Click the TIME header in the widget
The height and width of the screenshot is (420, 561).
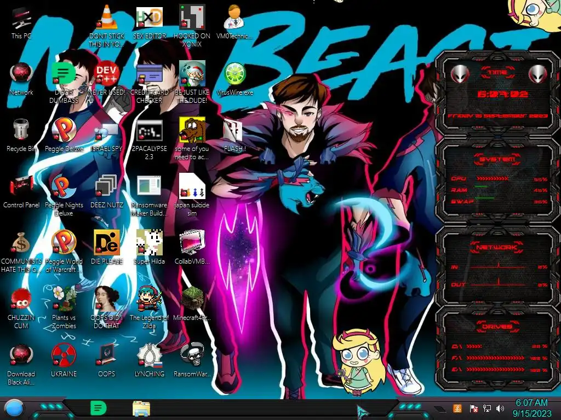point(497,73)
